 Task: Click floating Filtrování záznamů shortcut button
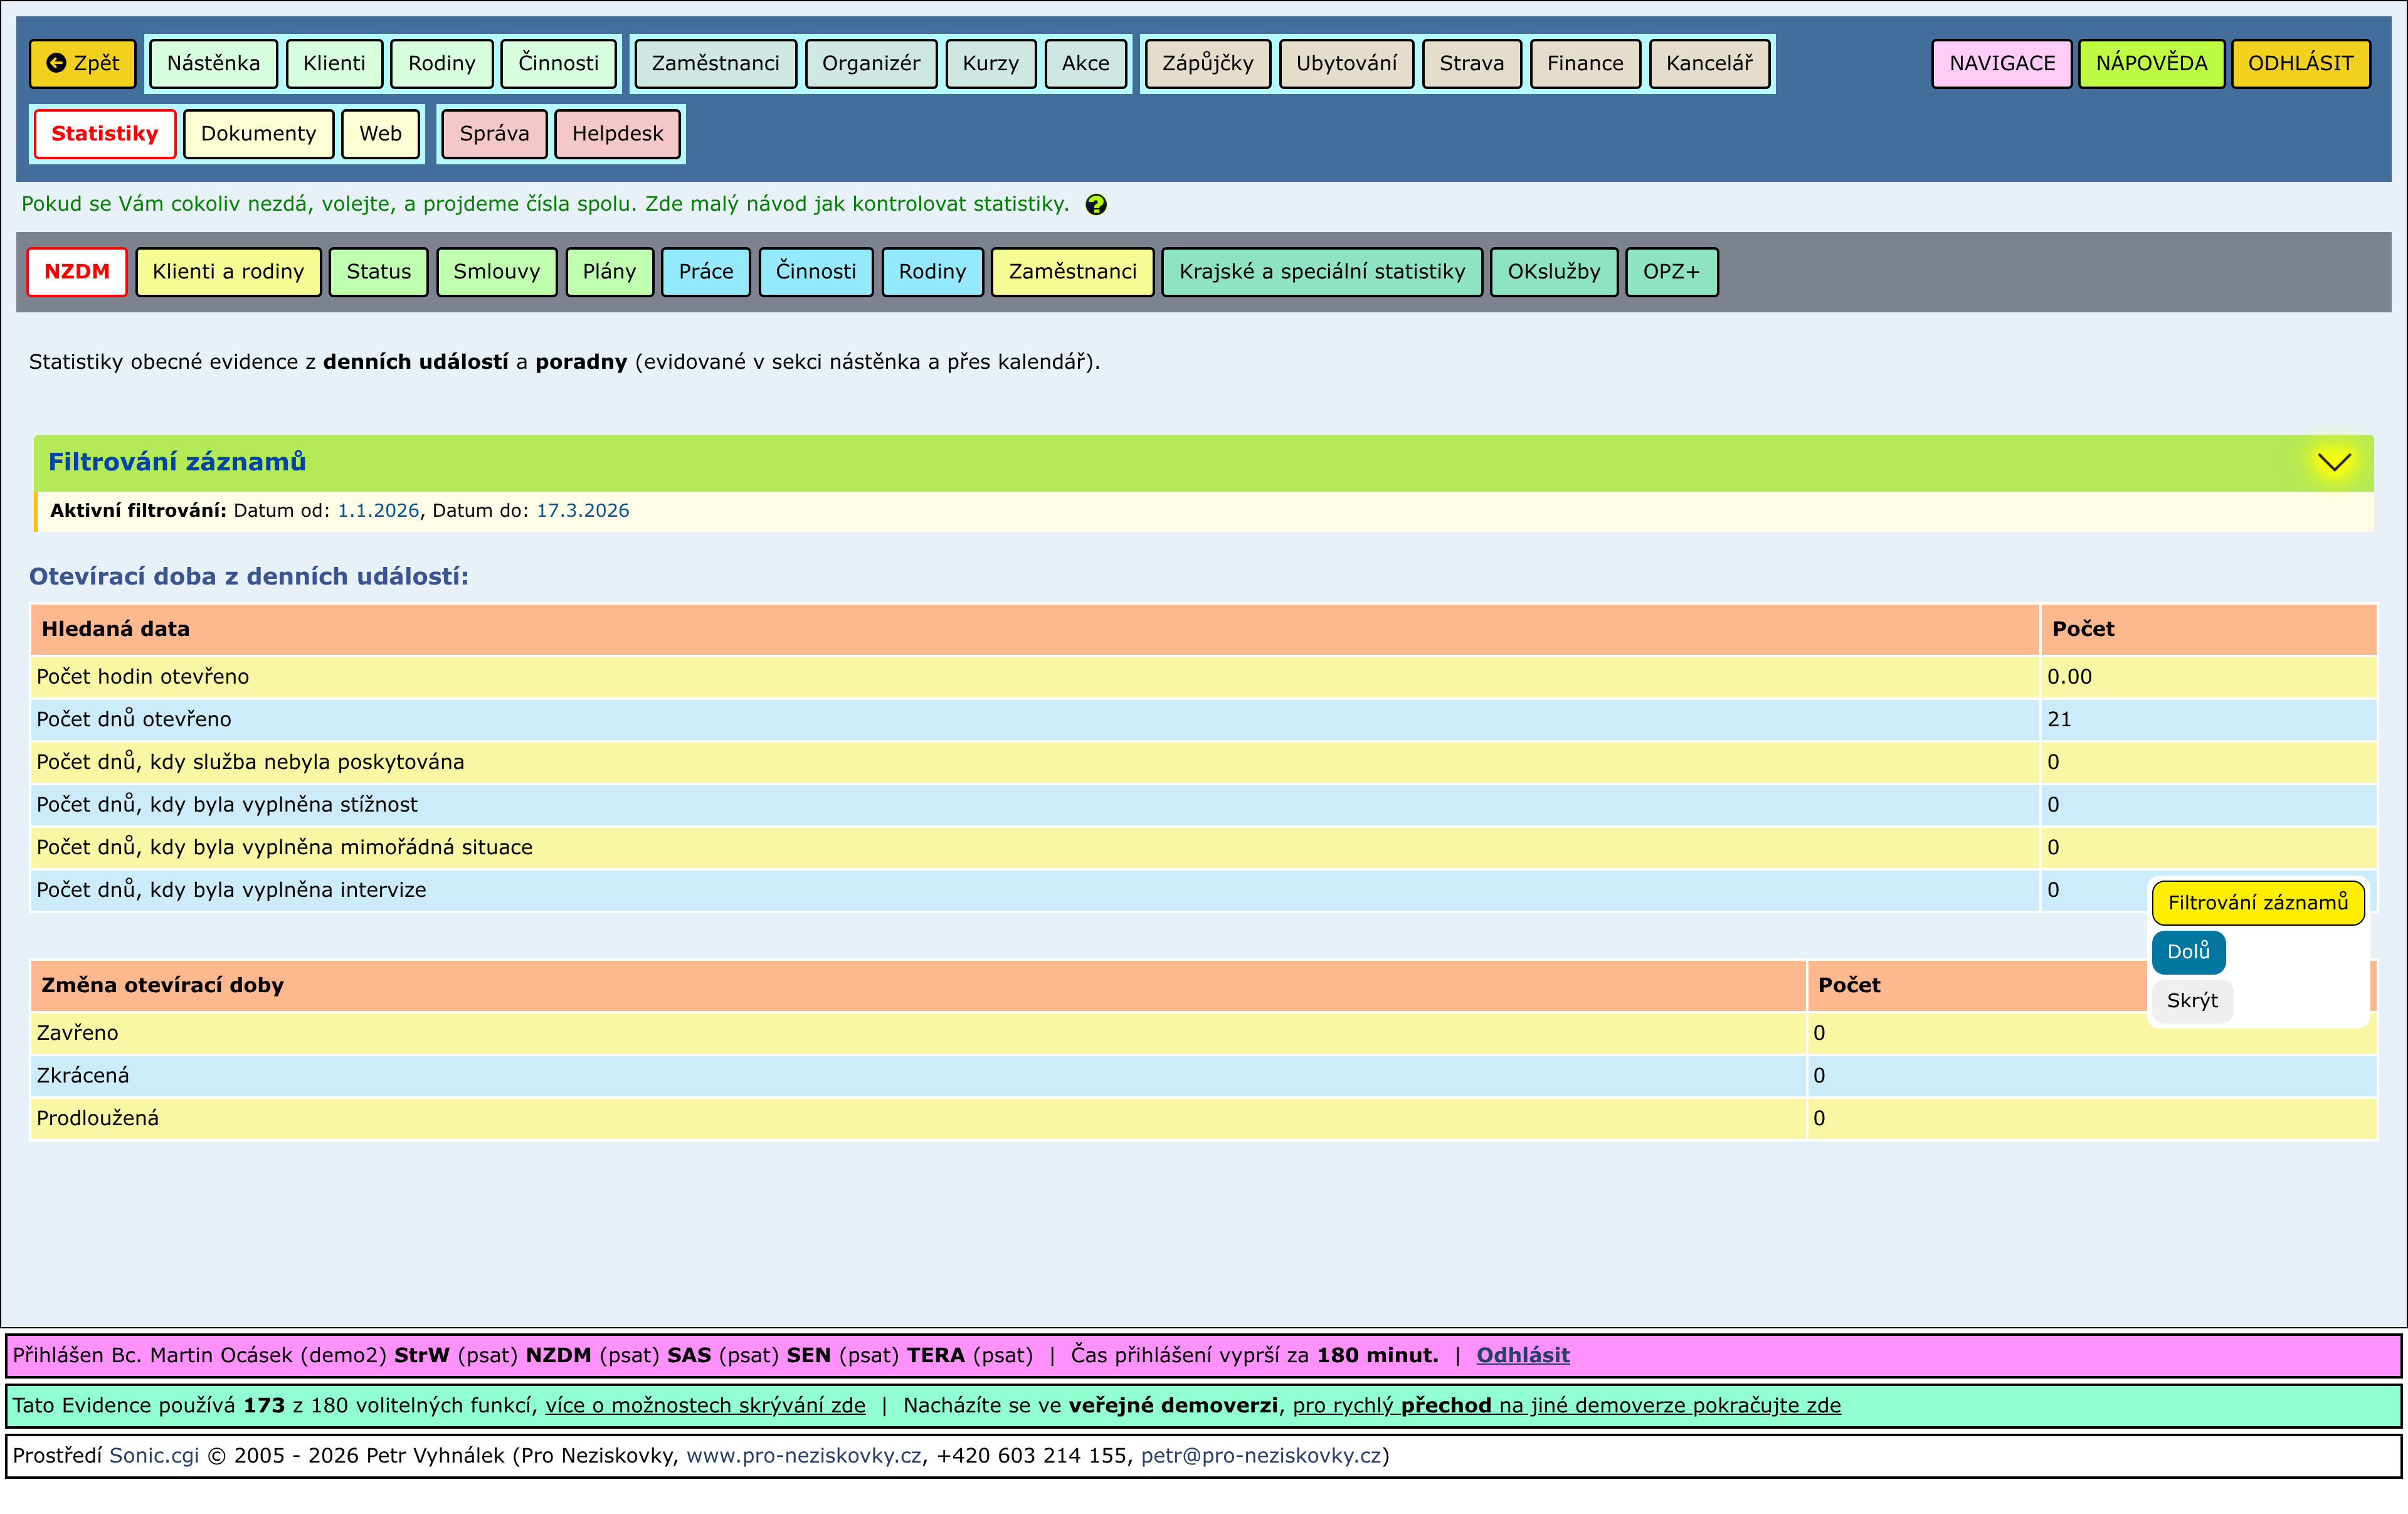[x=2257, y=903]
